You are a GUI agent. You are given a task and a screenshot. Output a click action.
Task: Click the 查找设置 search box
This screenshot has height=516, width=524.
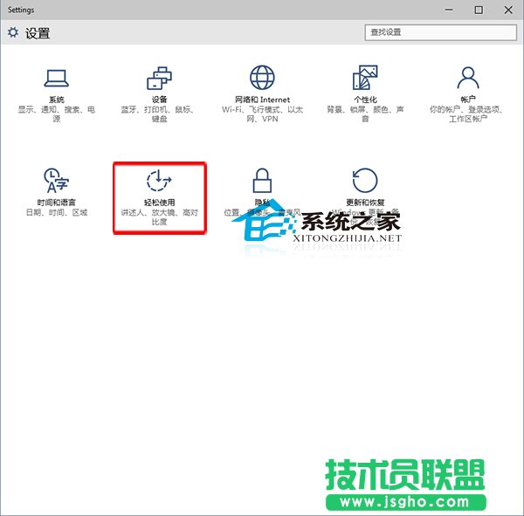[441, 32]
